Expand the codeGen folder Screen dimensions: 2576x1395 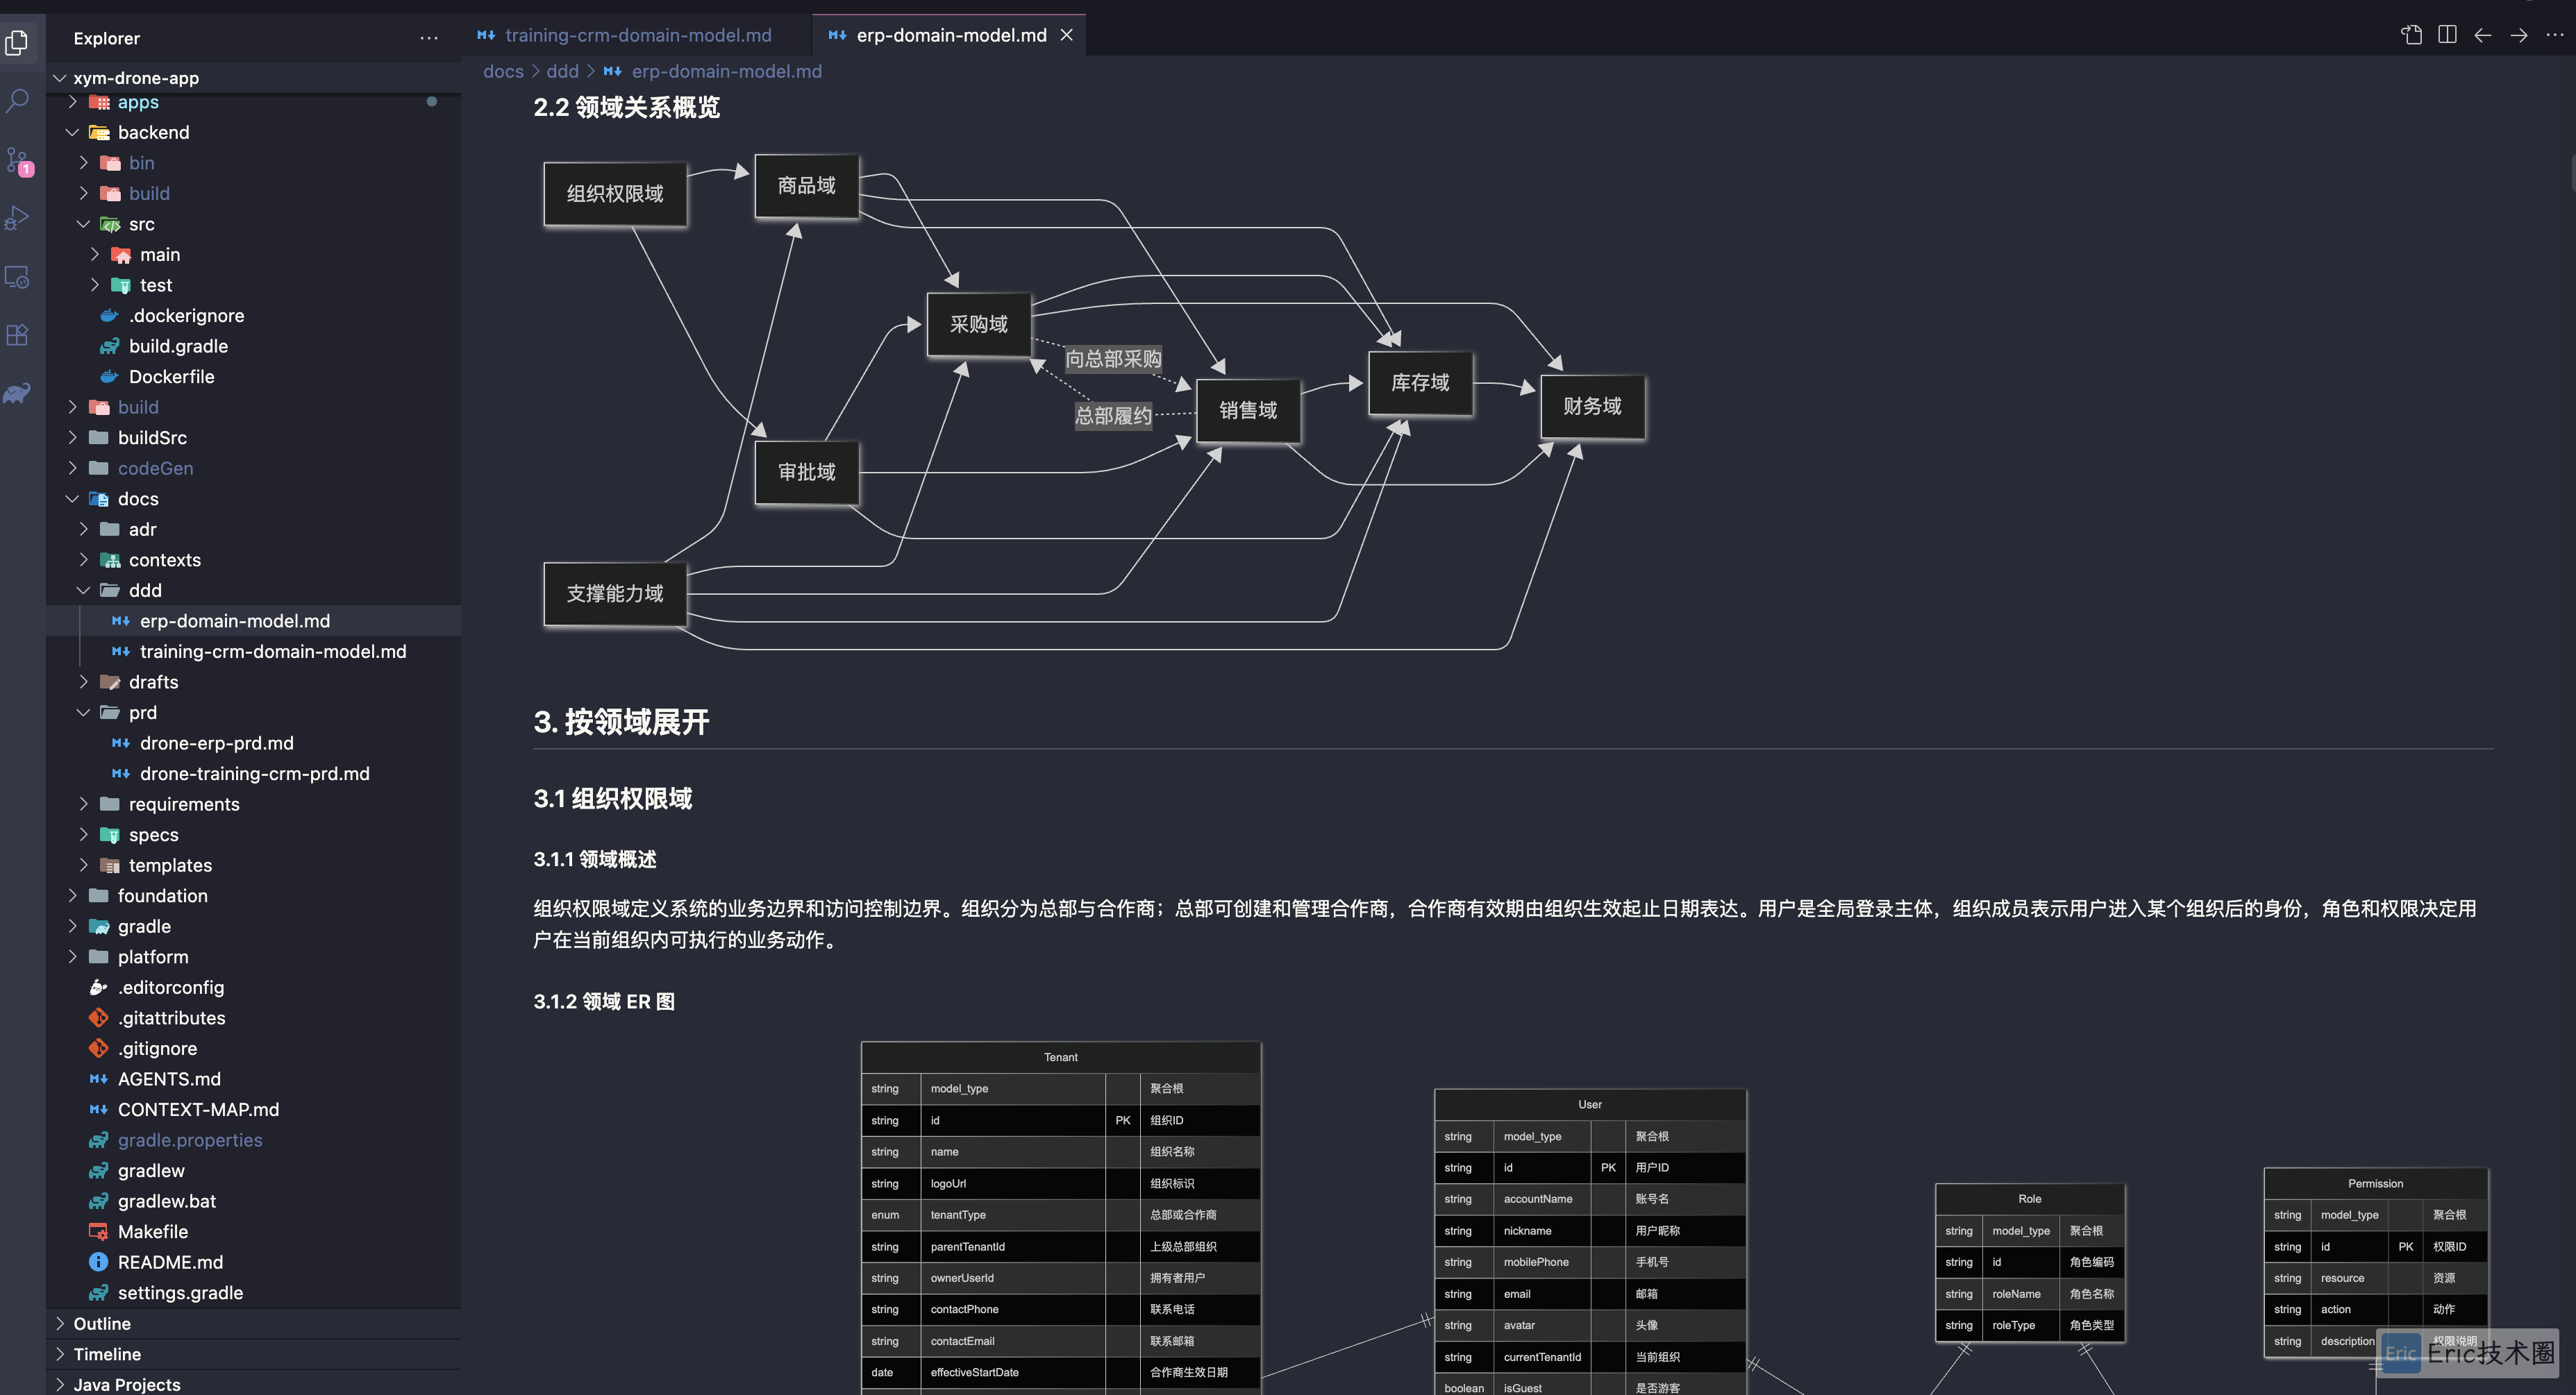(72, 468)
